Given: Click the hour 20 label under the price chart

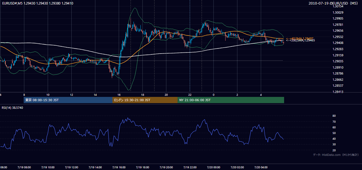Looking at the screenshot, I should point(166,95).
